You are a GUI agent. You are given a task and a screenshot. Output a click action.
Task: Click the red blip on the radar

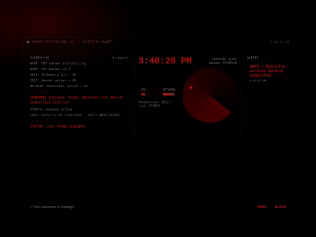pos(191,88)
